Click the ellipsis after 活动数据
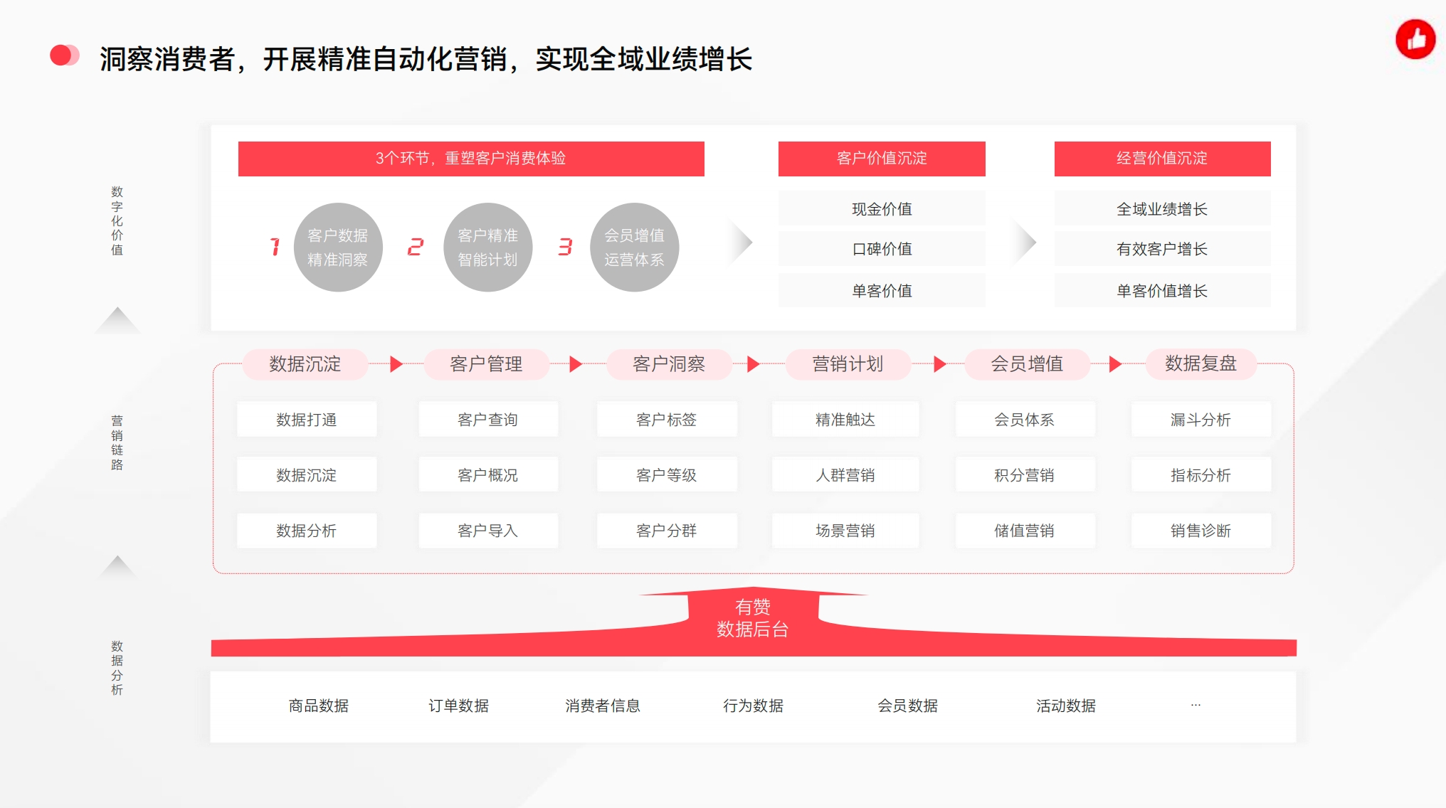 point(1196,705)
